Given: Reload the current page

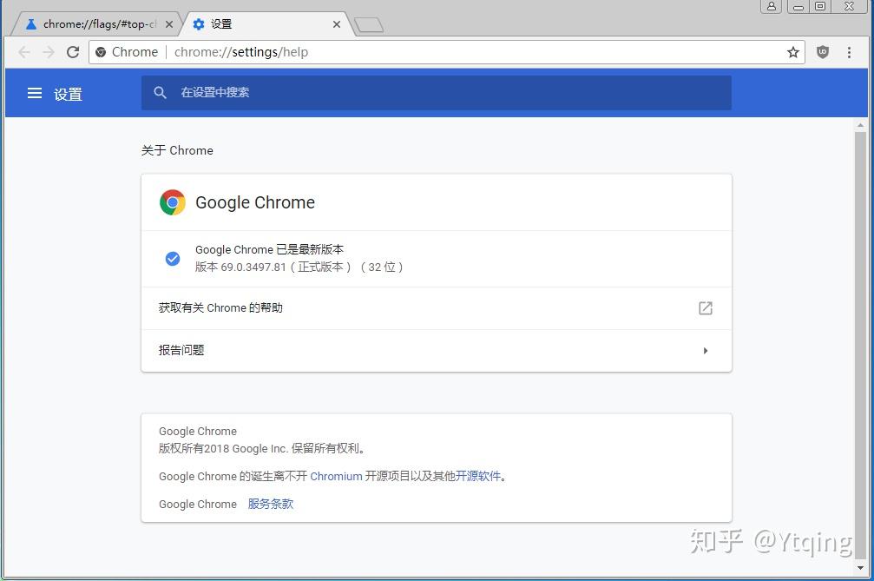Looking at the screenshot, I should (x=73, y=52).
